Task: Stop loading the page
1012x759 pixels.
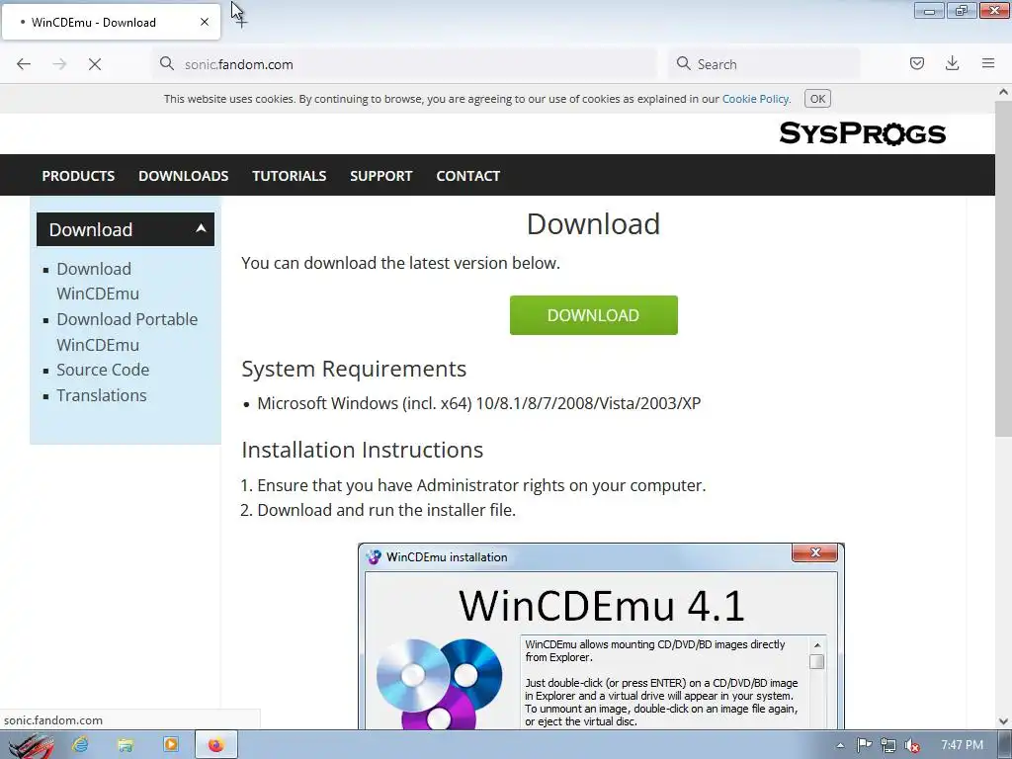Action: click(95, 64)
